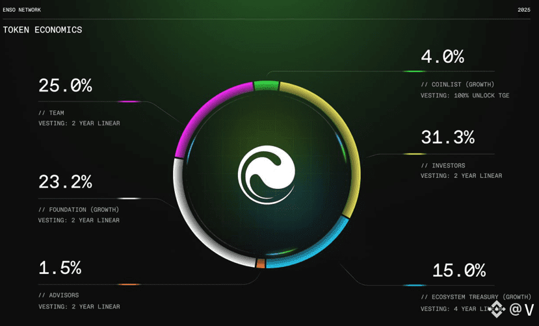Click vesting line under '// ADVISORS'
Screen dimensions: 539x326
pos(79,307)
